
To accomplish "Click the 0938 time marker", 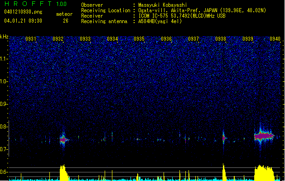I will pyautogui.click(x=221, y=38).
